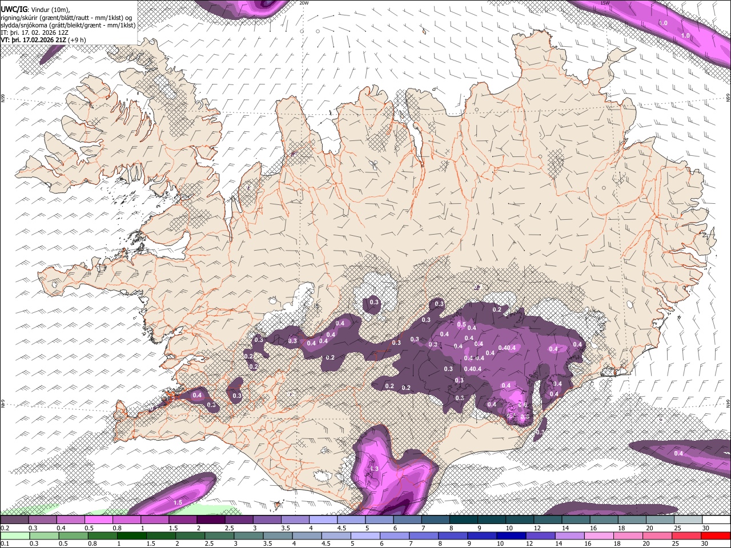Select the darkest purple swatch in the upper legend row
Image resolution: width=731 pixels, height=548 pixels.
tap(211, 520)
